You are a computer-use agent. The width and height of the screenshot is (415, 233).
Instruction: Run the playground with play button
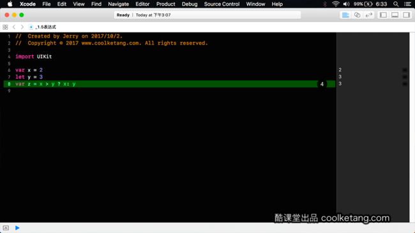coord(17,228)
